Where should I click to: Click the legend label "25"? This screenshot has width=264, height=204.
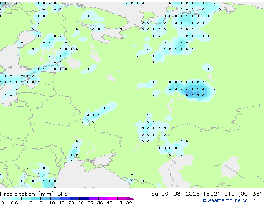(81, 202)
